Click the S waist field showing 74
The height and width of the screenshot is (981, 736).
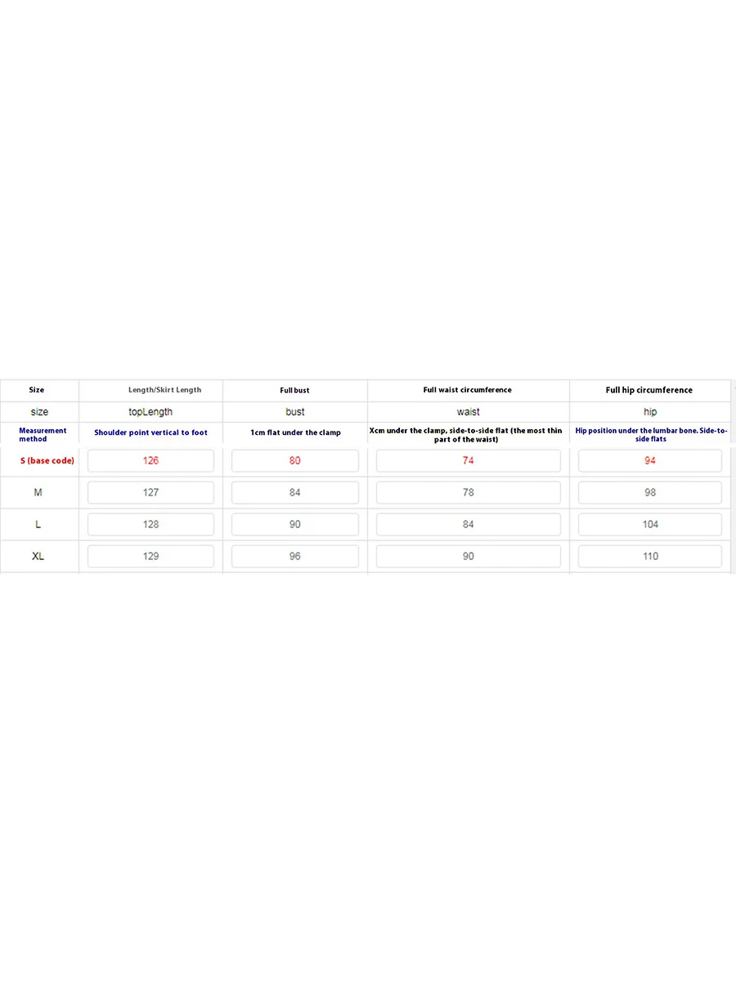(468, 461)
